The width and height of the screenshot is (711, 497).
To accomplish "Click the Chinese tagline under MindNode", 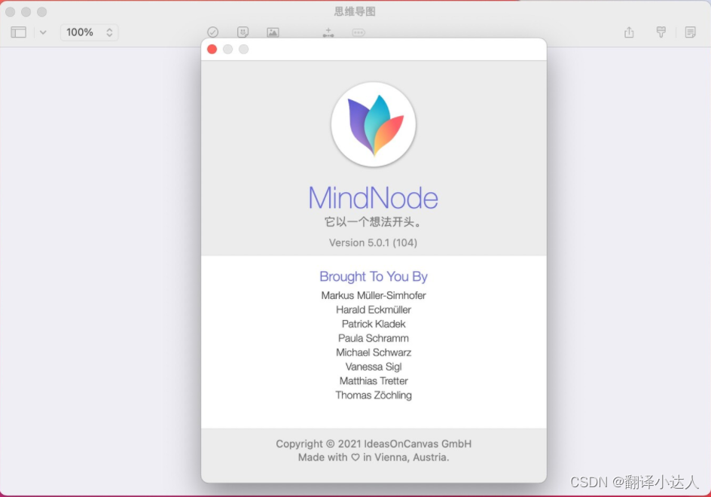I will pos(374,221).
